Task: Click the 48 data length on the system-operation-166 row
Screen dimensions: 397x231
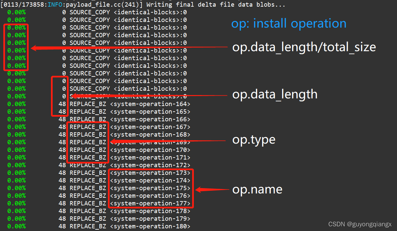Action: click(x=62, y=119)
